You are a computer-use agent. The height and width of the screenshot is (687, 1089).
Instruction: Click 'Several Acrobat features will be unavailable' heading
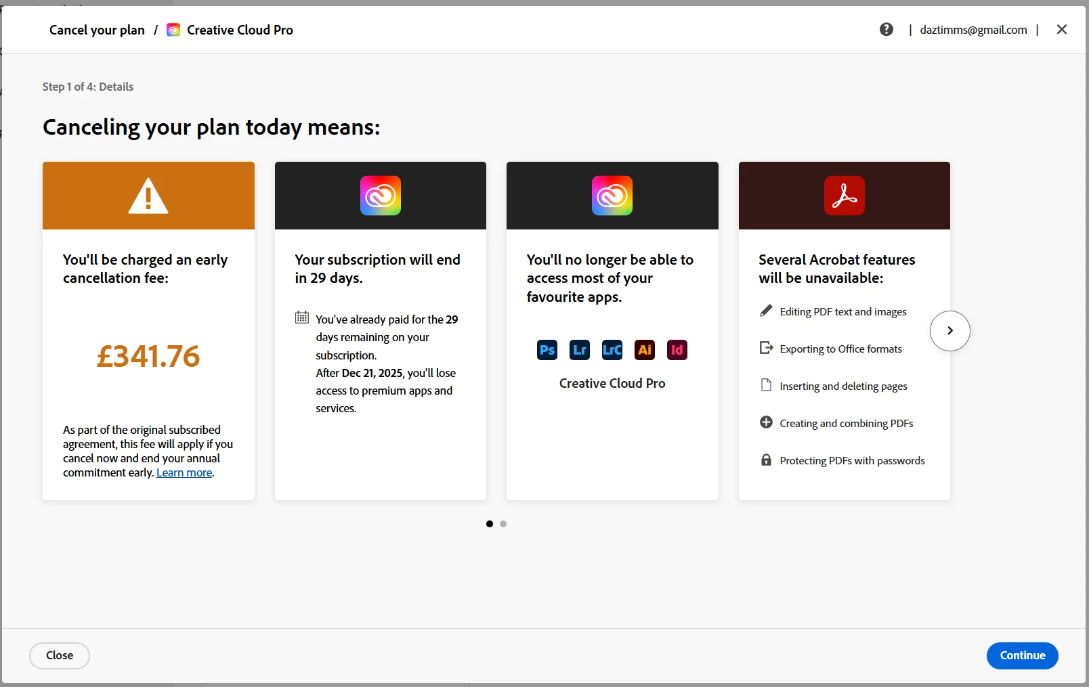837,269
